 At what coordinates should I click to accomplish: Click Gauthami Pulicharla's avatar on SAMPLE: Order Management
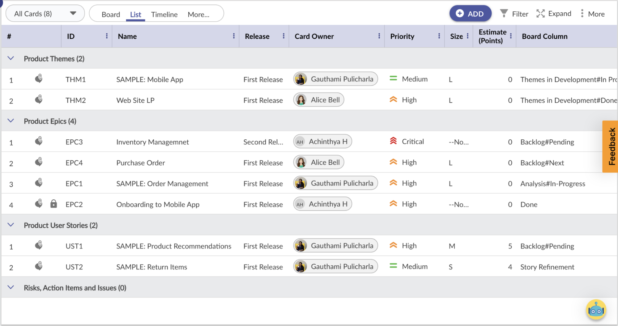pos(300,183)
